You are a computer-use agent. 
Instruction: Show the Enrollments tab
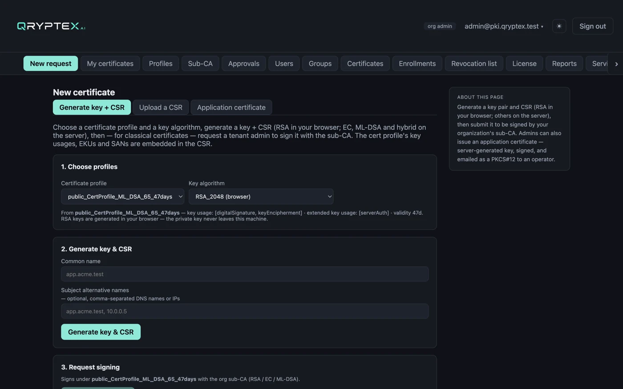[x=417, y=64]
